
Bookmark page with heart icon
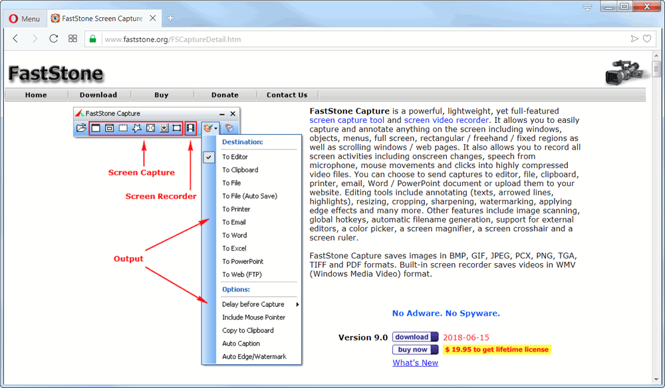647,39
